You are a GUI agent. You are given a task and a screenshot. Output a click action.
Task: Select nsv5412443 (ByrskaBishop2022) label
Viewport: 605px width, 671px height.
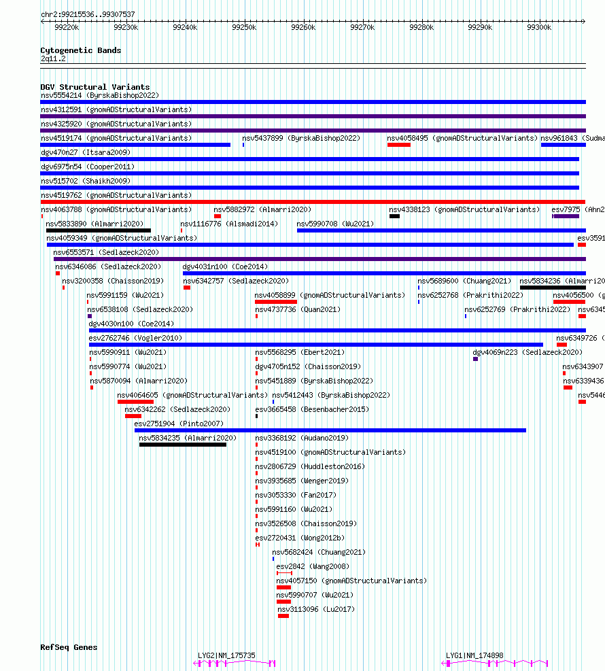pos(331,396)
